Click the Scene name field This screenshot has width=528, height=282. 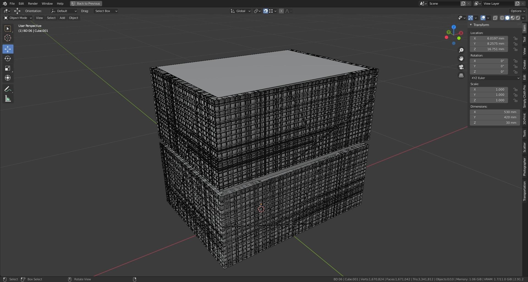pos(444,4)
